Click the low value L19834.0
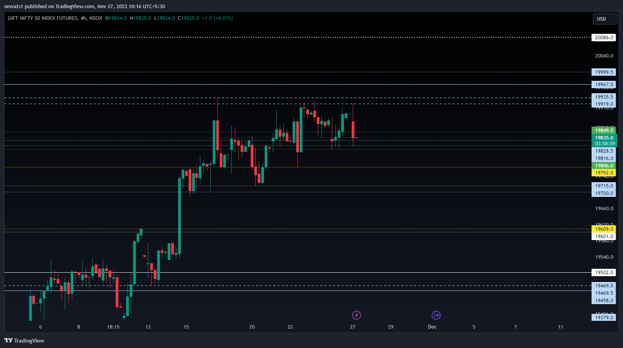 [x=165, y=18]
